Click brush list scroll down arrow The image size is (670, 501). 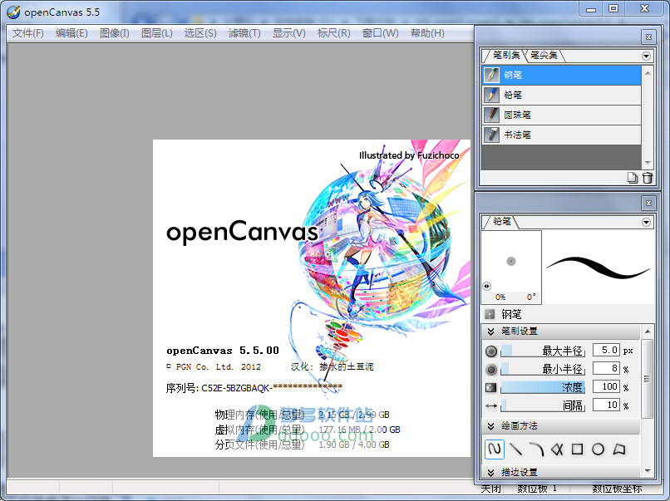648,163
